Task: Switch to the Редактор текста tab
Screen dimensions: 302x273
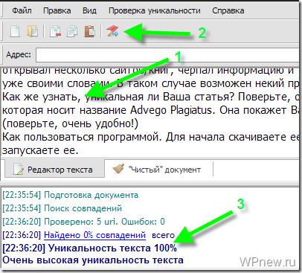Action: [54, 170]
